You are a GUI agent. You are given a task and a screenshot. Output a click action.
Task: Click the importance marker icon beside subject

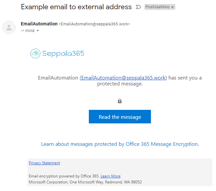click(138, 7)
